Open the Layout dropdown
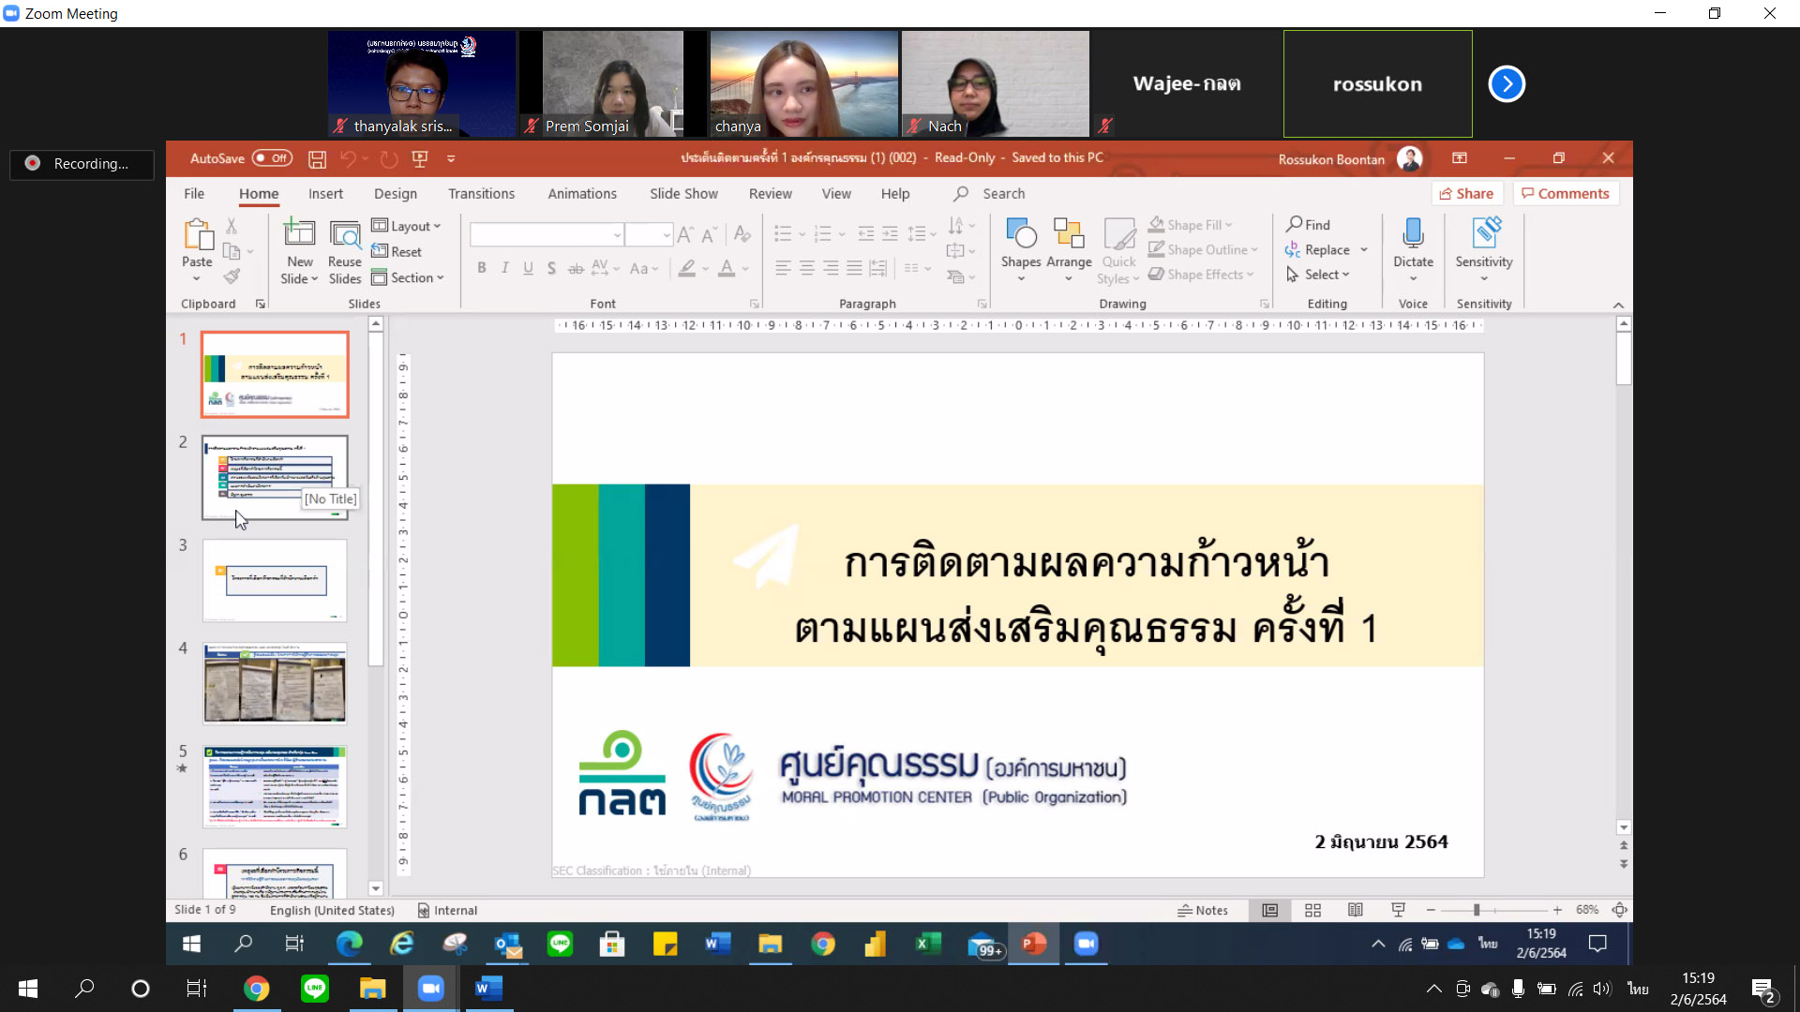This screenshot has width=1800, height=1012. click(x=406, y=226)
